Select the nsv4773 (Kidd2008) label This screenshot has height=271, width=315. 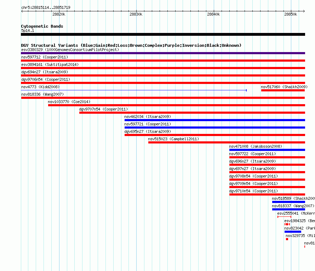(x=40, y=87)
